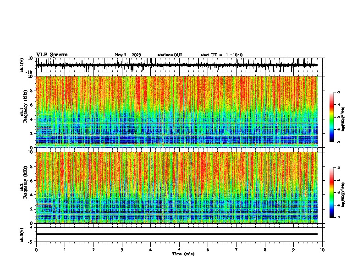Click the ch.1 voltage waveform trace
Viewport: 363px width, 280px height.
tap(176, 65)
